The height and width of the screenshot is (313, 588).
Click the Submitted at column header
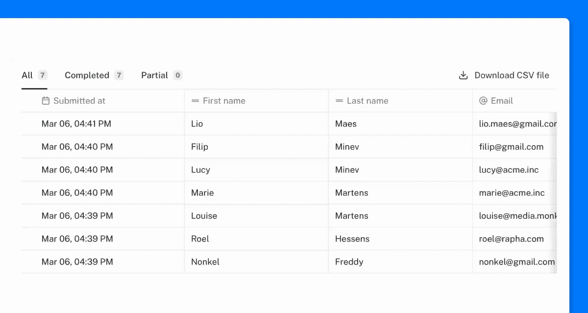pos(103,101)
